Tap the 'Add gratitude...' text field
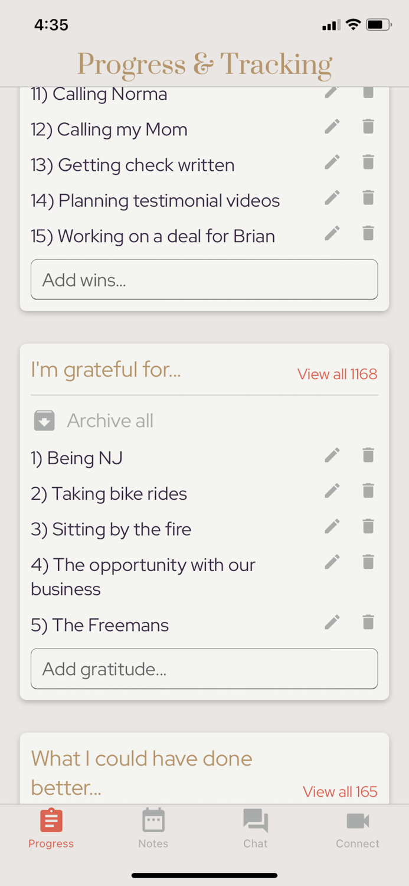This screenshot has height=886, width=409. pyautogui.click(x=204, y=669)
